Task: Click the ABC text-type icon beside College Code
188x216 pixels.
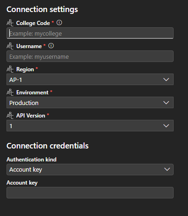Action: 10,23
